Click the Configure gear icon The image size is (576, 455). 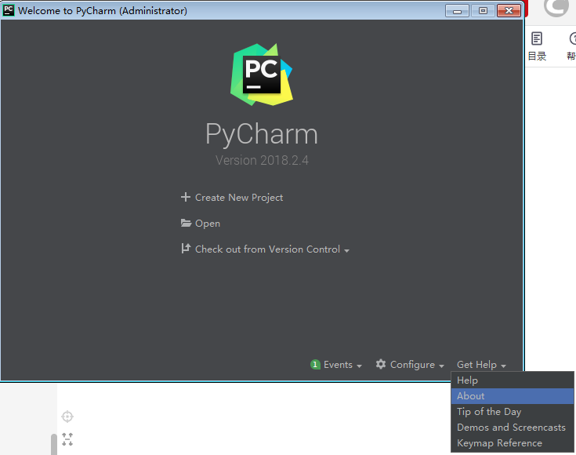coord(381,364)
